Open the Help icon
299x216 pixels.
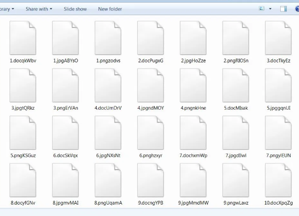[x=297, y=9]
